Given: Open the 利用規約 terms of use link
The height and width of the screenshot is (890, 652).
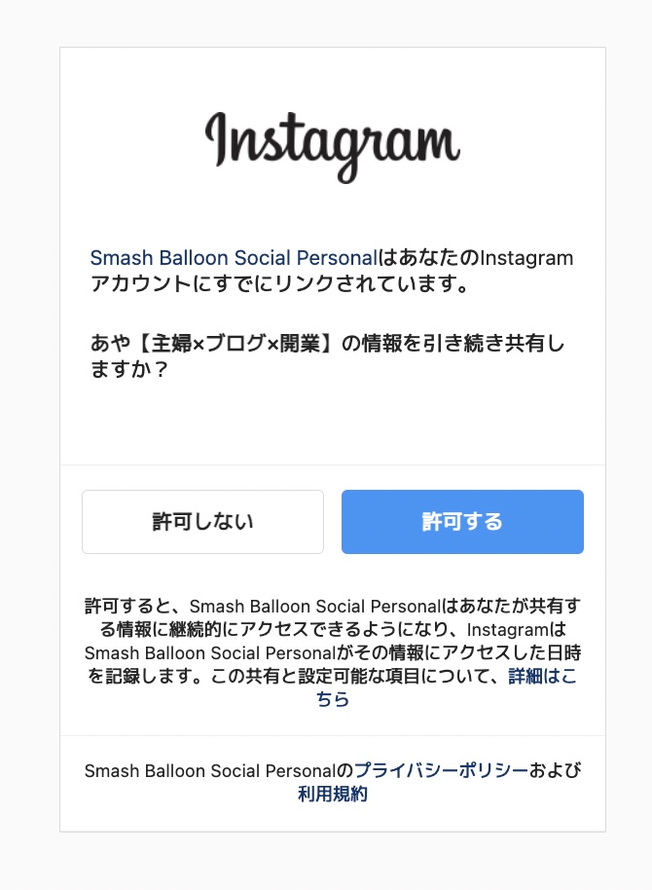Looking at the screenshot, I should click(x=333, y=794).
